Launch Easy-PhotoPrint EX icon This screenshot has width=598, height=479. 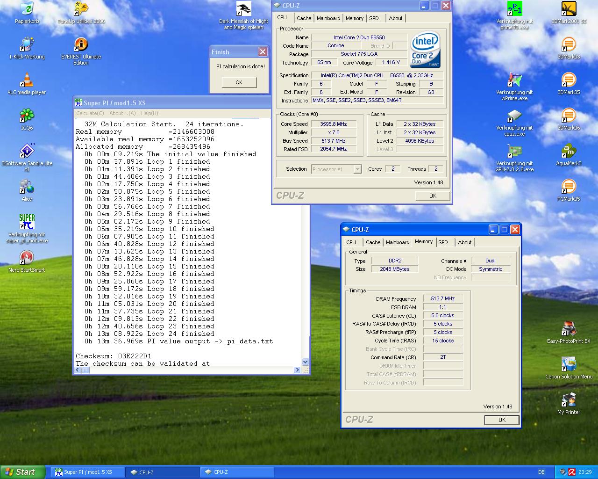point(569,329)
